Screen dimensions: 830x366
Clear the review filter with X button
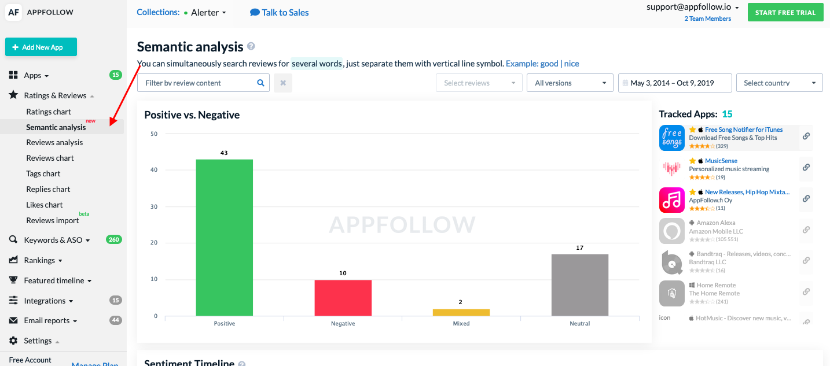(x=283, y=83)
